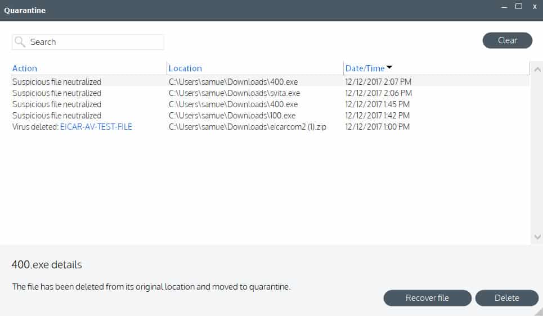543x316 pixels.
Task: Click the Date/Time sort arrow
Action: pos(389,68)
